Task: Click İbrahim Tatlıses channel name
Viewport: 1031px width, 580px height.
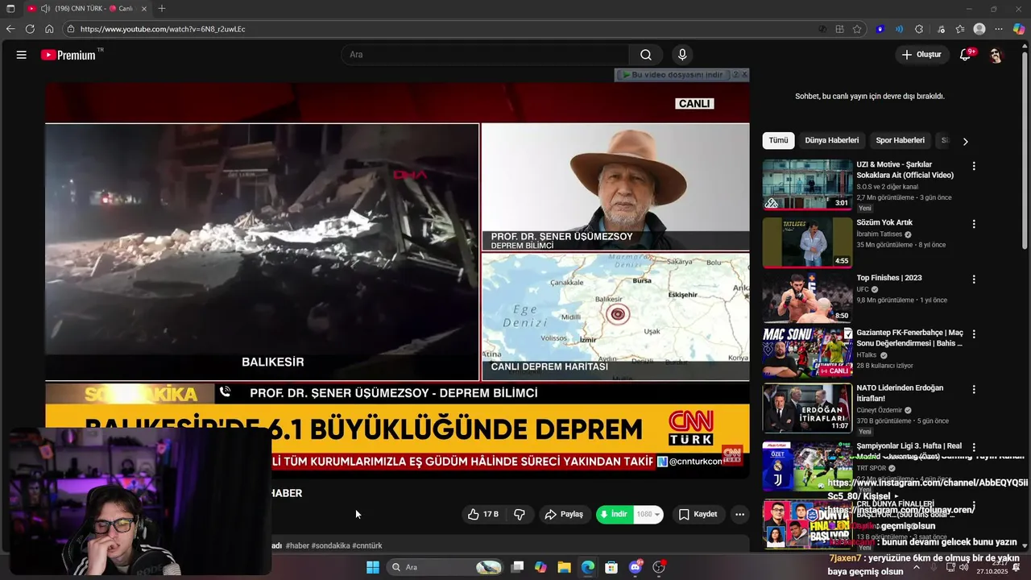Action: point(880,234)
